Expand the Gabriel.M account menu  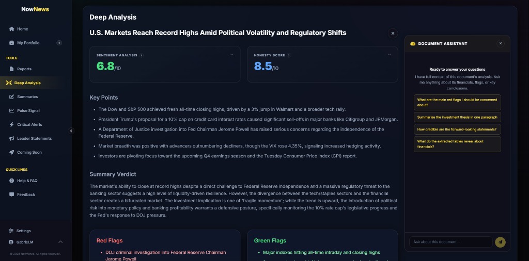click(x=60, y=242)
